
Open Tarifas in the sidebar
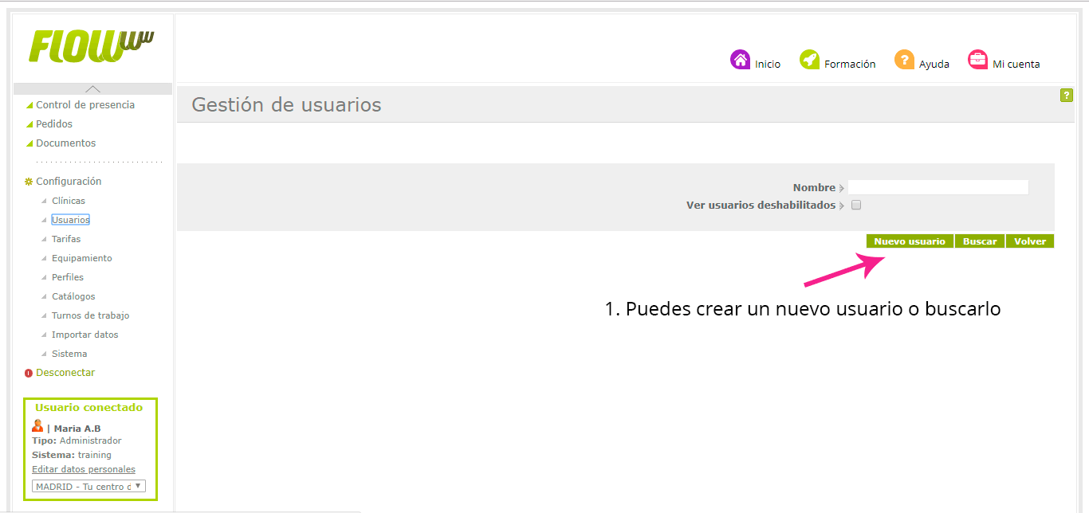[x=66, y=239]
